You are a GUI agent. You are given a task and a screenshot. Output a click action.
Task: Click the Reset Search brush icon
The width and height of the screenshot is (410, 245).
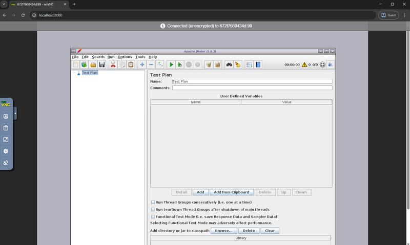pos(238,64)
